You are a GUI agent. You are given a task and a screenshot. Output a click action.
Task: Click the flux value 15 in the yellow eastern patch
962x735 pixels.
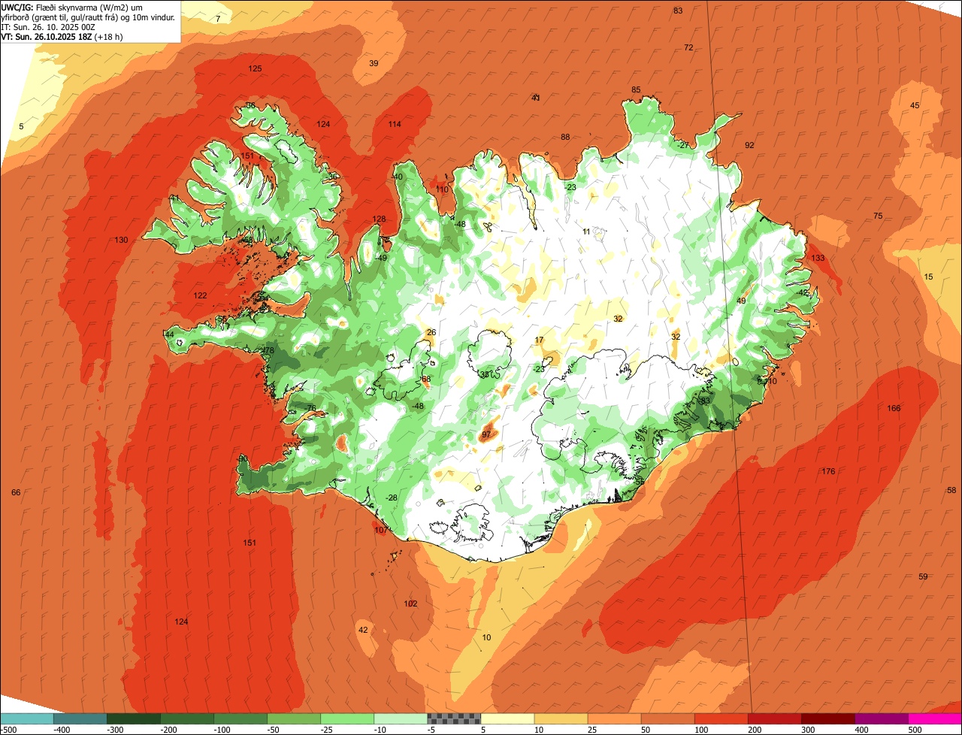[928, 277]
